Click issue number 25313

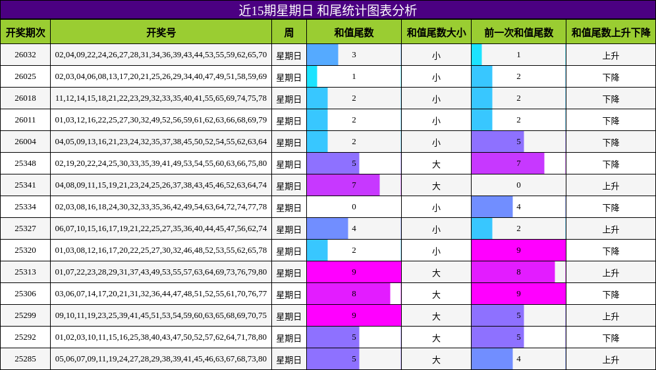25,272
